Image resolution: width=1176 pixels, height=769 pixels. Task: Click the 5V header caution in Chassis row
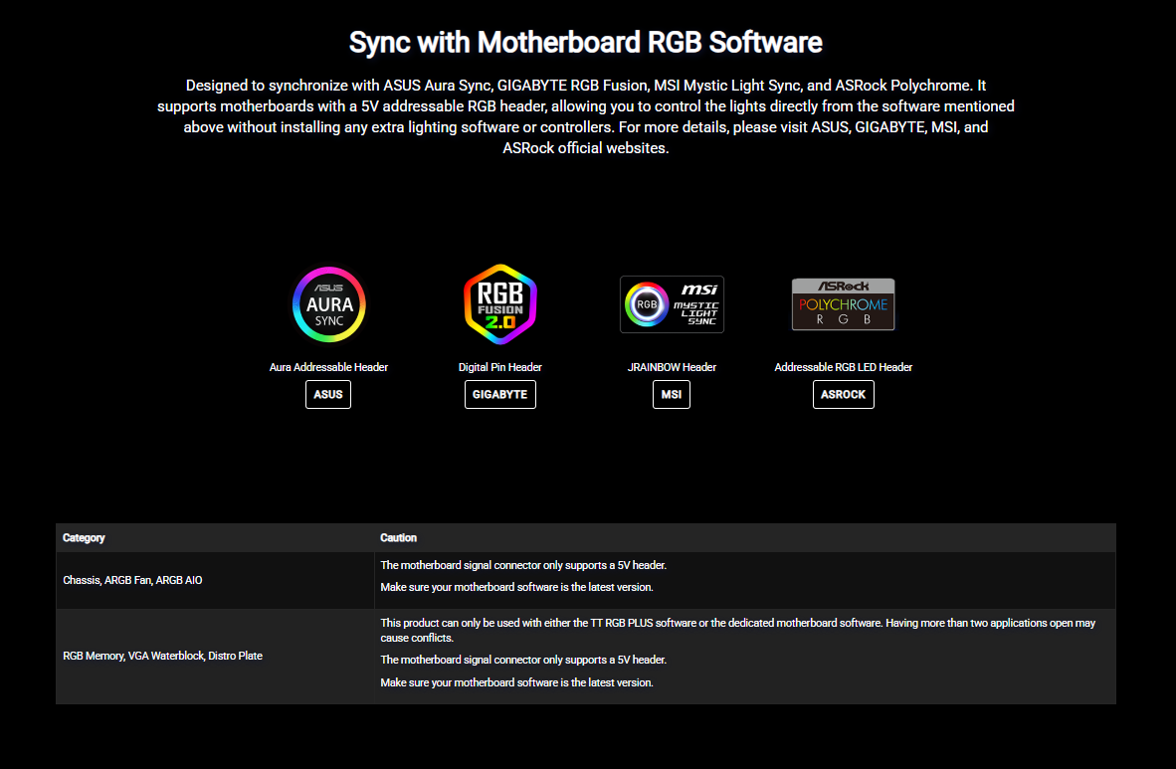coord(523,565)
